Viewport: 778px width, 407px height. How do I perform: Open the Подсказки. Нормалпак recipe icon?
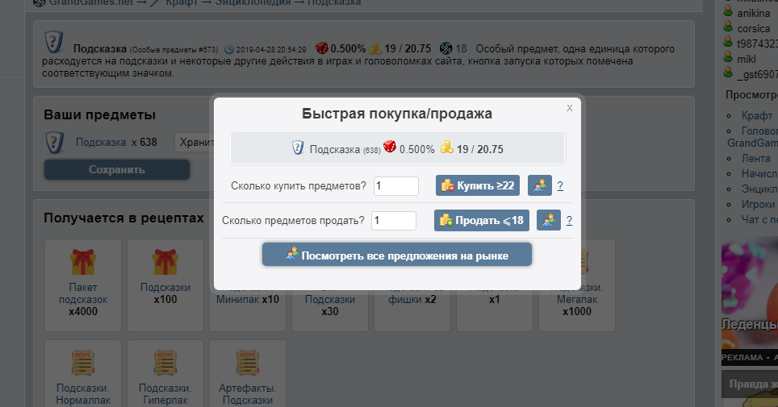(x=83, y=363)
